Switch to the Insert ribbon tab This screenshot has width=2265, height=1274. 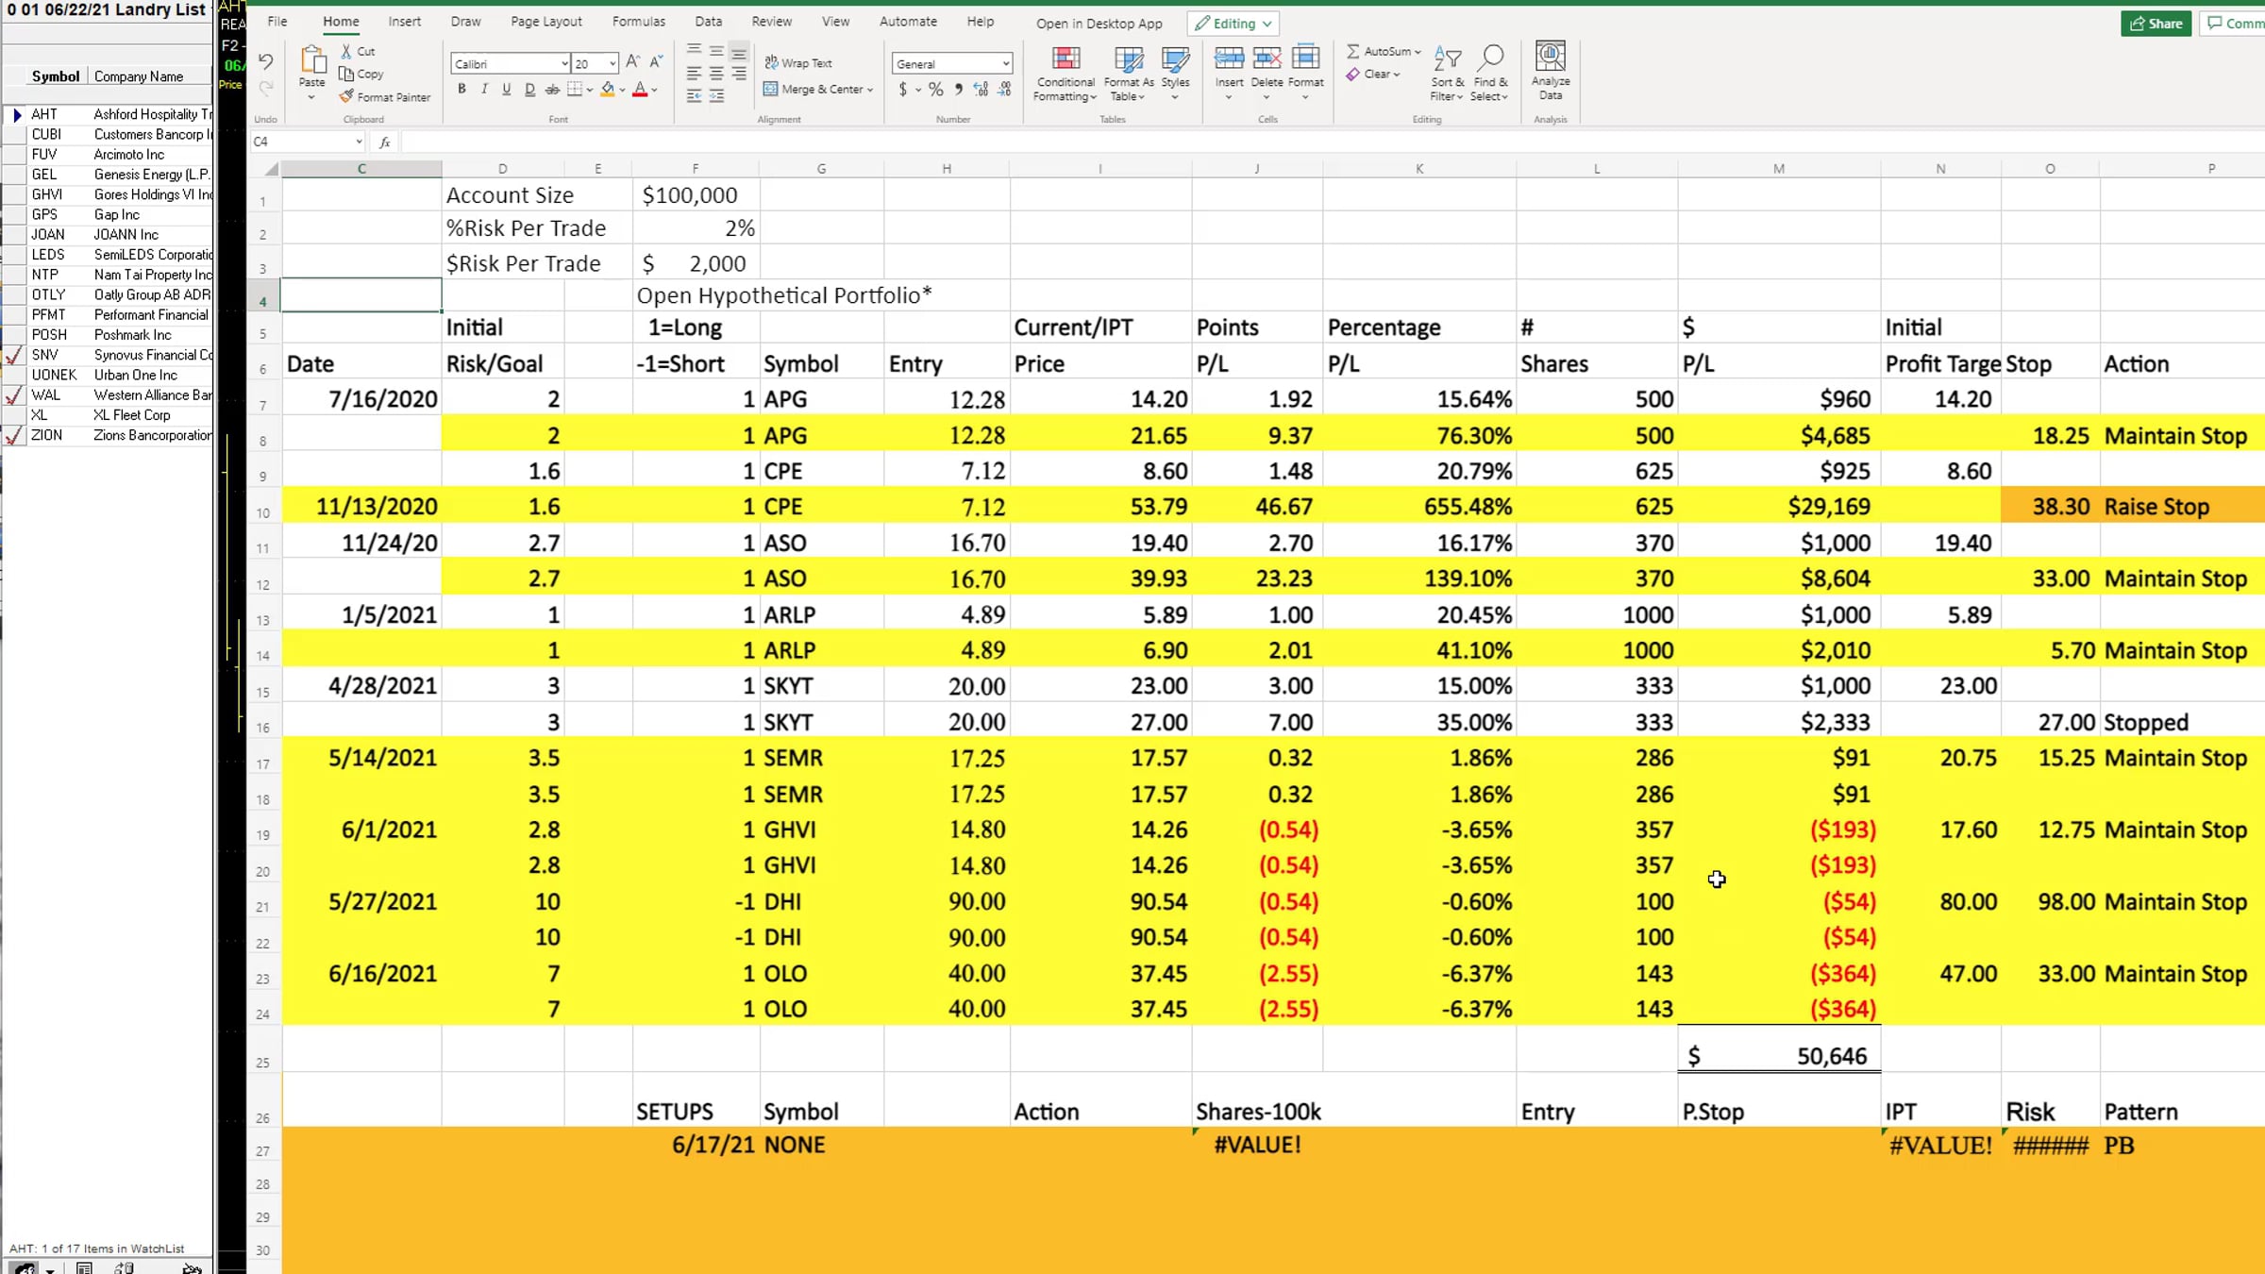coord(405,21)
